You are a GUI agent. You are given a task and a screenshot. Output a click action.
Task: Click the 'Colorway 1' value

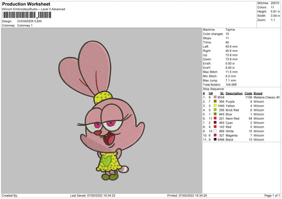[25, 25]
